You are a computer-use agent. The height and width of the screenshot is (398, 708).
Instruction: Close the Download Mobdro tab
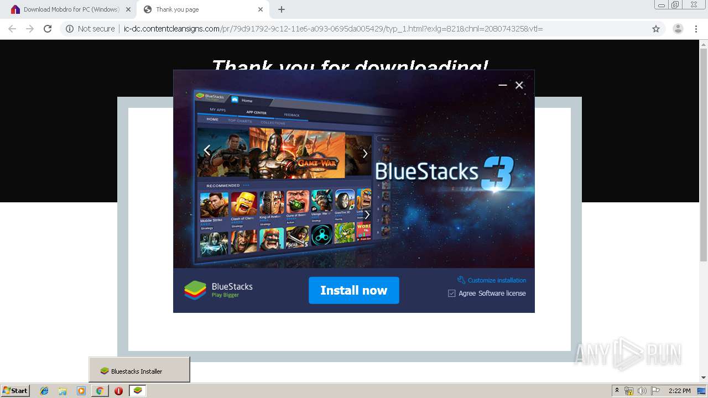[x=128, y=9]
